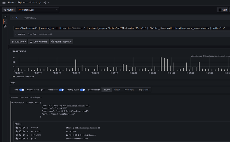230x142 pixels.
Task: Filter for value on the node_name field
Action: point(17,135)
